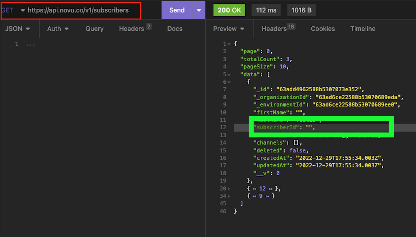Switch to the Query tab
This screenshot has height=237, width=416.
click(94, 29)
